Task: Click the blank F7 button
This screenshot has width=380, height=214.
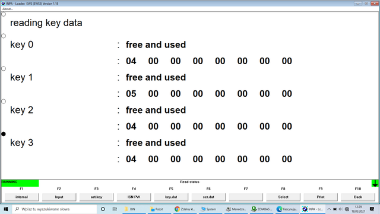Action: click(x=246, y=197)
